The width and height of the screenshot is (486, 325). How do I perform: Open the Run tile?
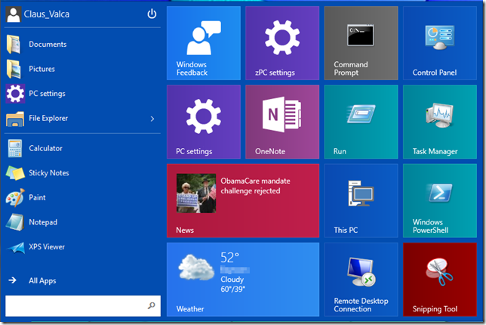click(361, 122)
